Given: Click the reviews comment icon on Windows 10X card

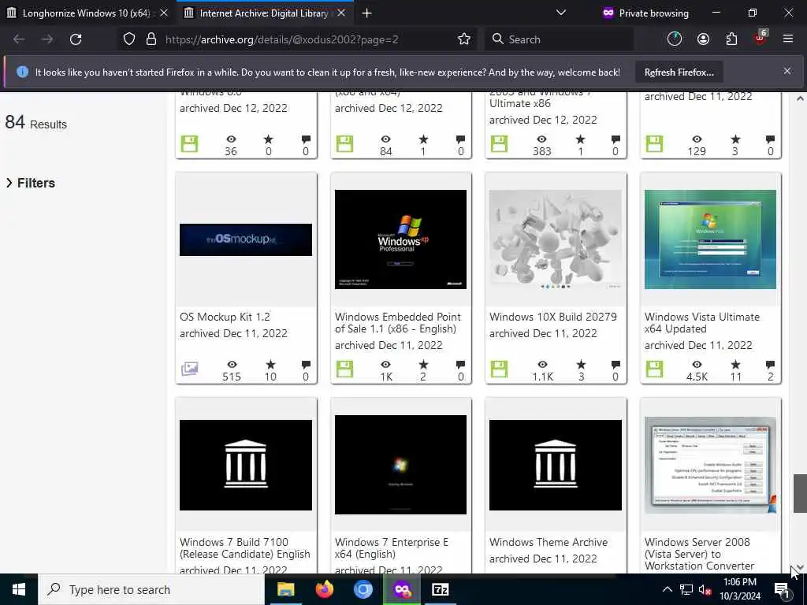Looking at the screenshot, I should click(x=615, y=365).
